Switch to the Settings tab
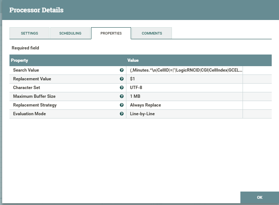Image resolution: width=279 pixels, height=205 pixels. click(x=30, y=33)
